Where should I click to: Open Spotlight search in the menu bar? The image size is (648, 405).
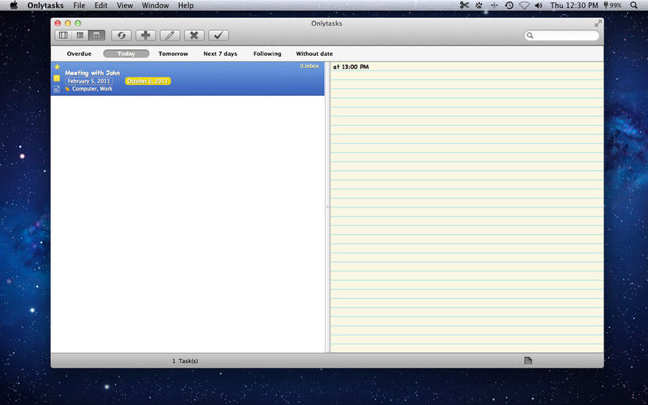pos(633,6)
